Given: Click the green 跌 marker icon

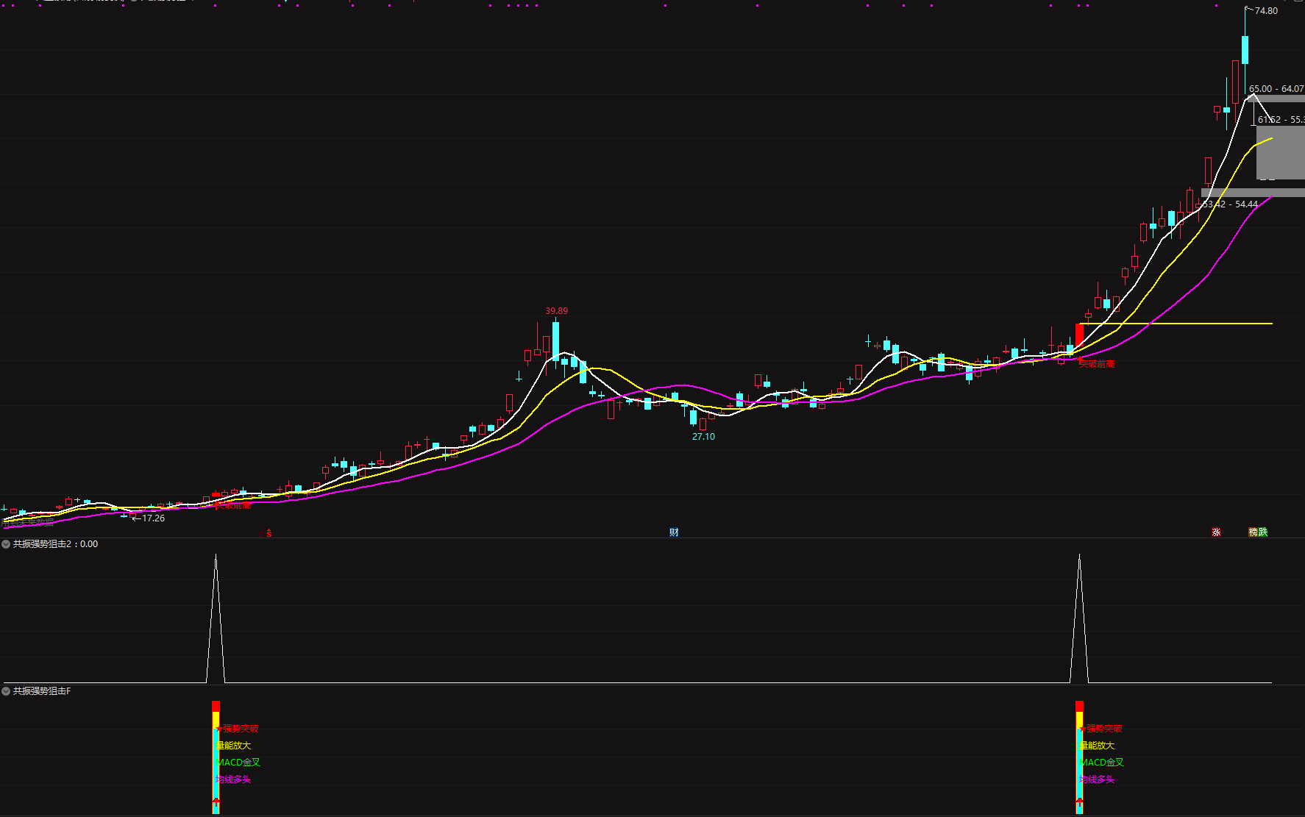Looking at the screenshot, I should tap(1263, 532).
